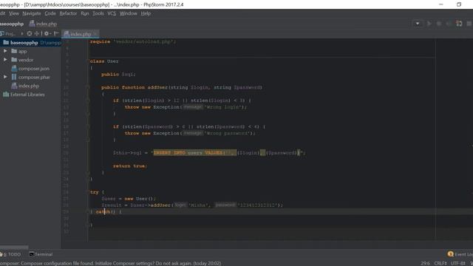Restore the PhpStorm window size
Screen dimensions: 473x266
pyautogui.click(x=459, y=4)
